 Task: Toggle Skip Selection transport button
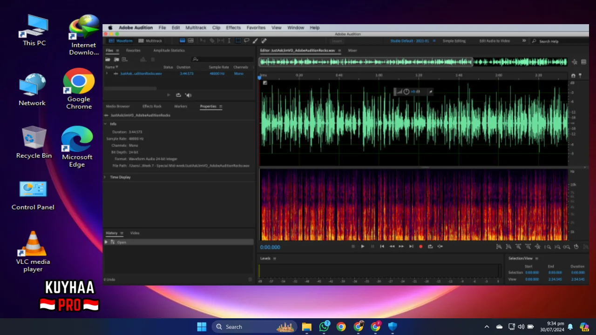coord(440,246)
